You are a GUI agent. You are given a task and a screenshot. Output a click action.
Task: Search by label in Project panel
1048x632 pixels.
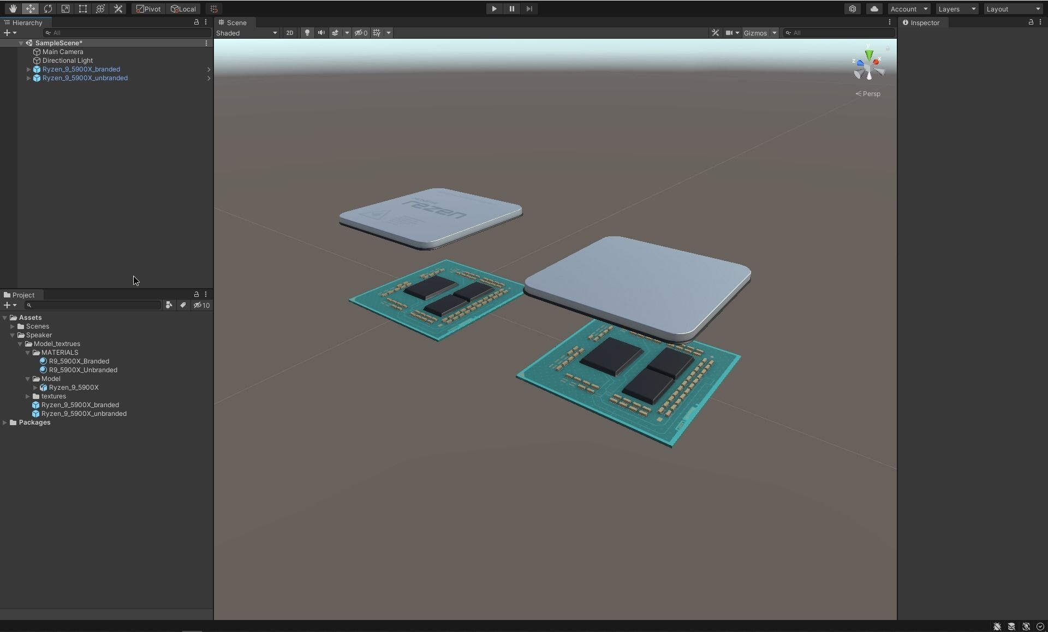coord(183,305)
